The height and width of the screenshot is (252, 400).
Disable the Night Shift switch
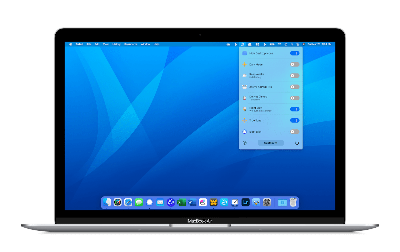295,109
